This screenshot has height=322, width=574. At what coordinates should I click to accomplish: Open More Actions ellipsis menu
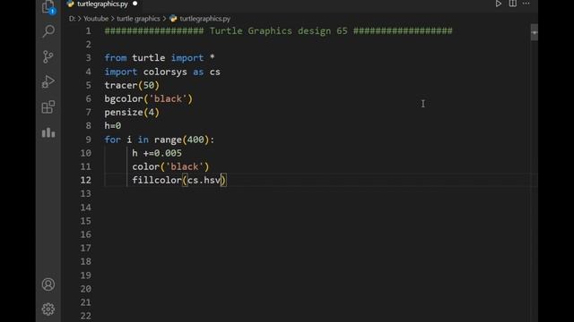pyautogui.click(x=526, y=4)
